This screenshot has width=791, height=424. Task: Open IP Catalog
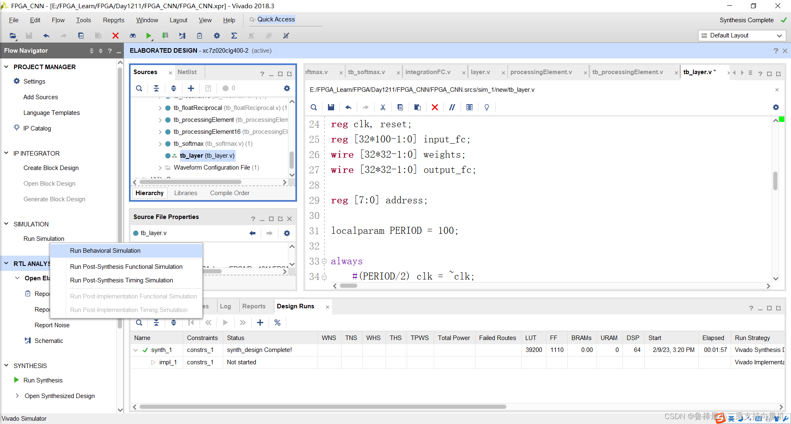point(37,128)
